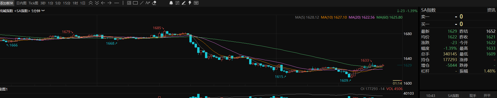This screenshot has width=497, height=98.
Task: Open the keyboard icon
Action: point(196,3)
